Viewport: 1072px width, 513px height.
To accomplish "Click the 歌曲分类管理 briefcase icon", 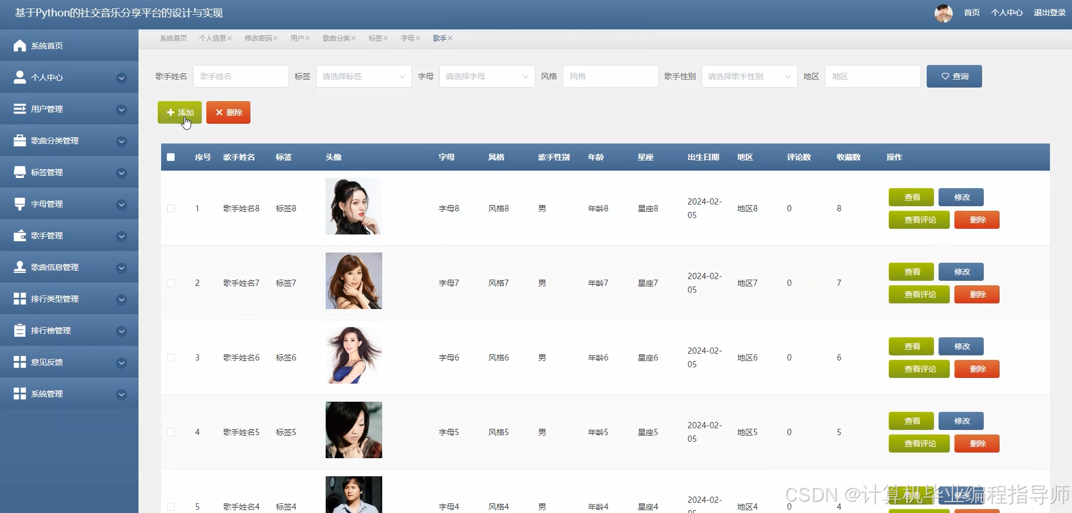I will (x=20, y=141).
